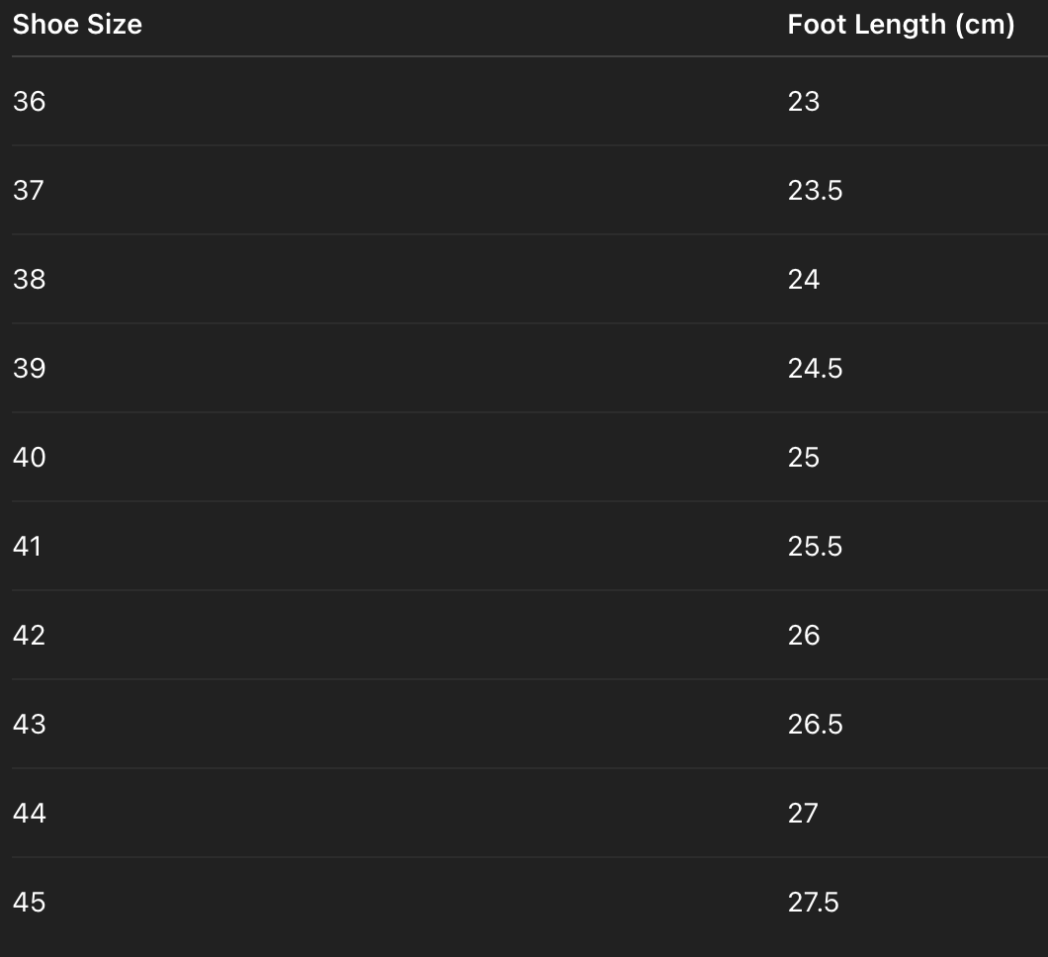Click the 25.5 foot length value
This screenshot has width=1048, height=957.
pos(815,546)
